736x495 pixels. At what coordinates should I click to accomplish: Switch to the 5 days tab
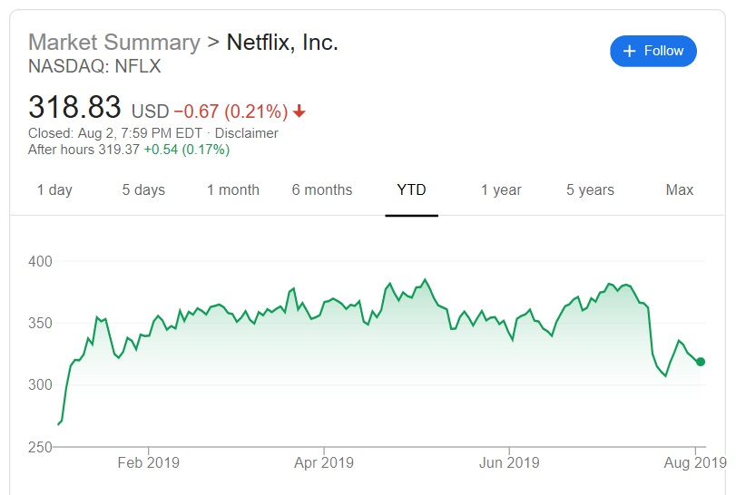(143, 189)
